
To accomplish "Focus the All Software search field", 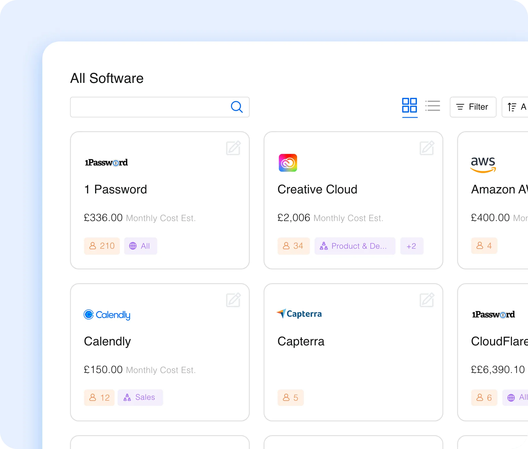I will pos(160,107).
